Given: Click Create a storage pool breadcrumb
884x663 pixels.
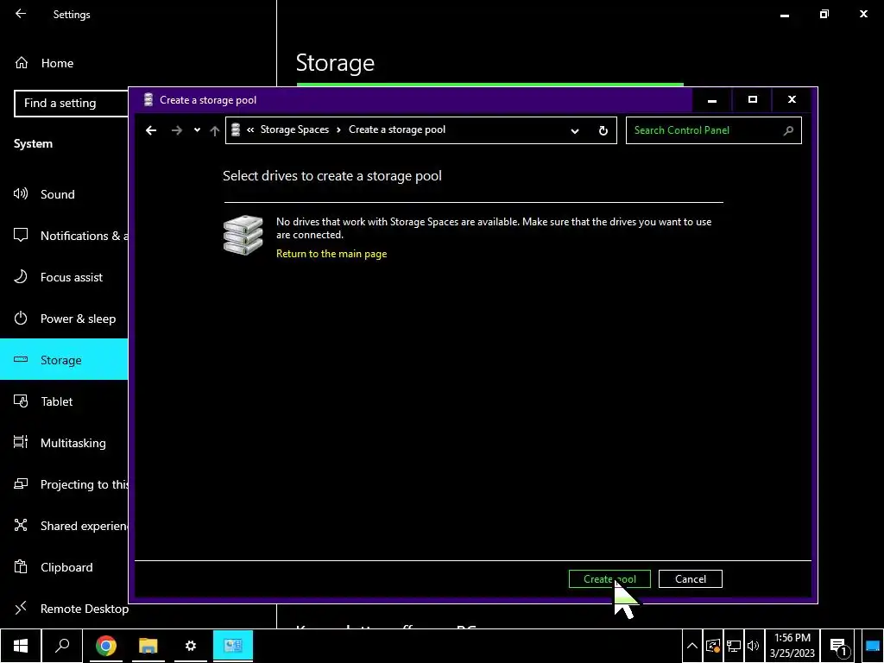Looking at the screenshot, I should click(x=397, y=129).
